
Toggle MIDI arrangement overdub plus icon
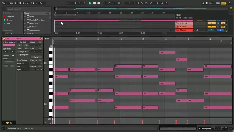click(105, 3)
